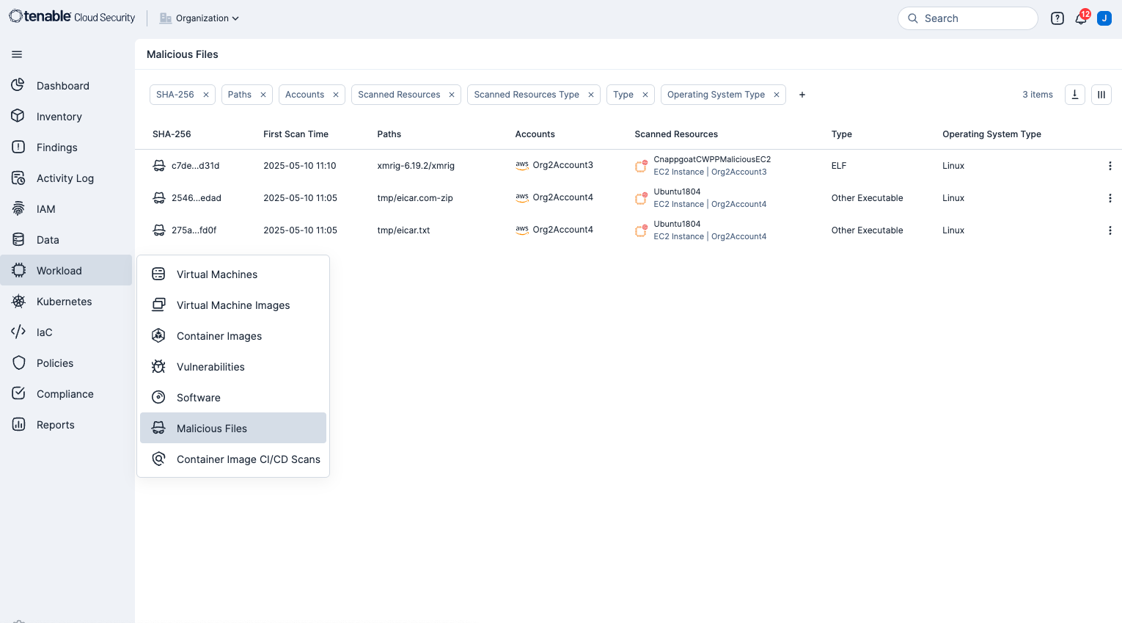Screen dimensions: 1122x623
Task: Collapse the sidebar with hamburger menu icon
Action: tap(17, 54)
